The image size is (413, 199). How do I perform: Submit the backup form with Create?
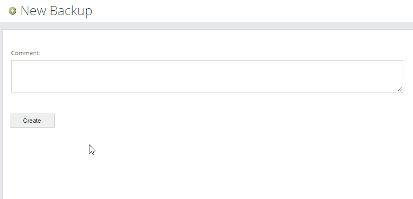click(32, 121)
